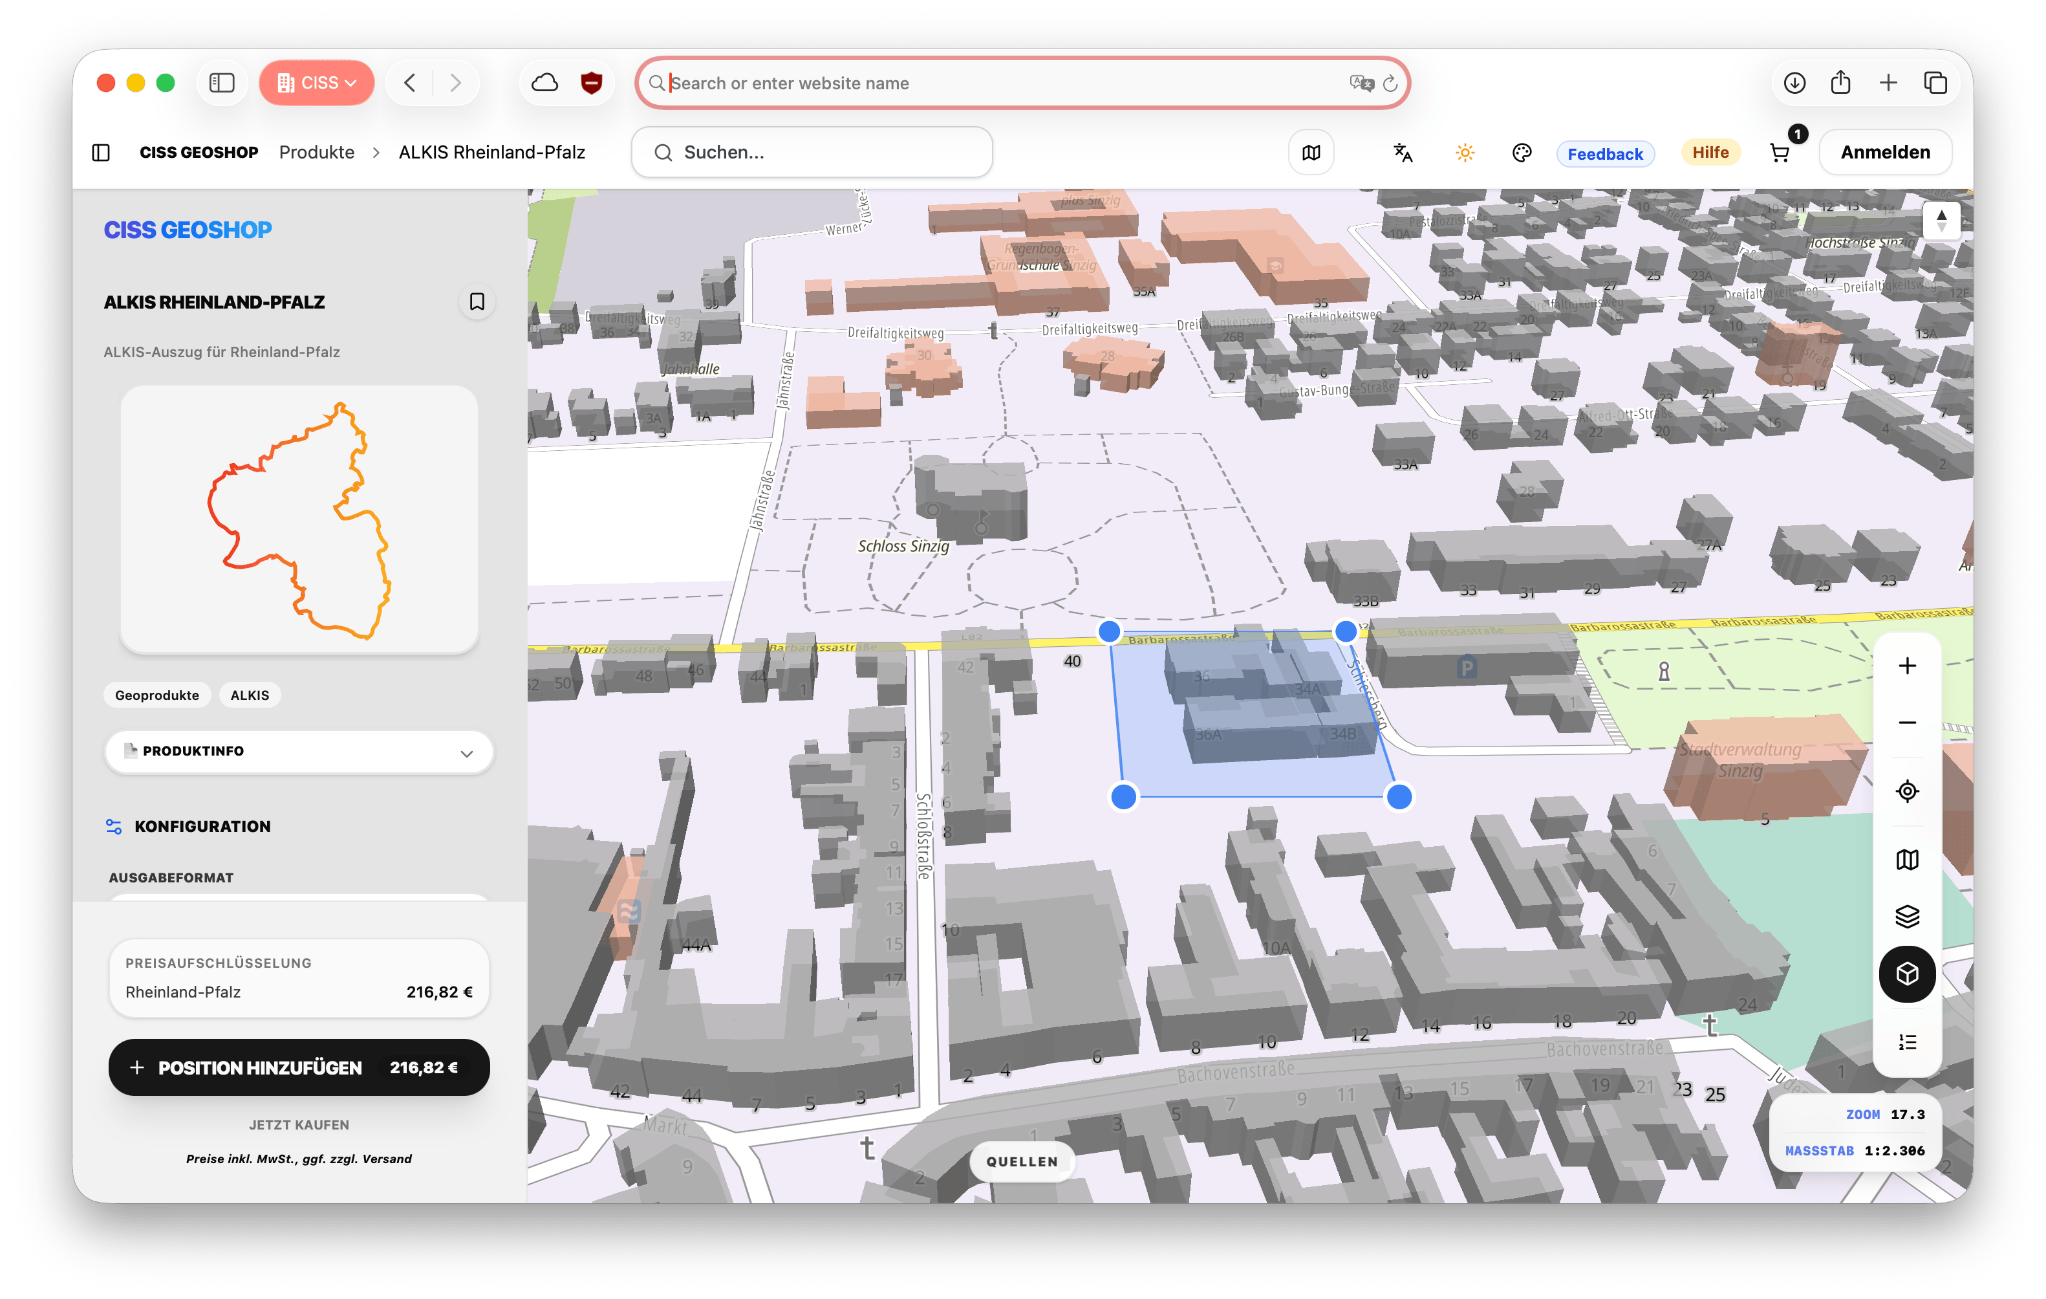Reload the current page
Viewport: 2046px width, 1299px height.
1390,82
